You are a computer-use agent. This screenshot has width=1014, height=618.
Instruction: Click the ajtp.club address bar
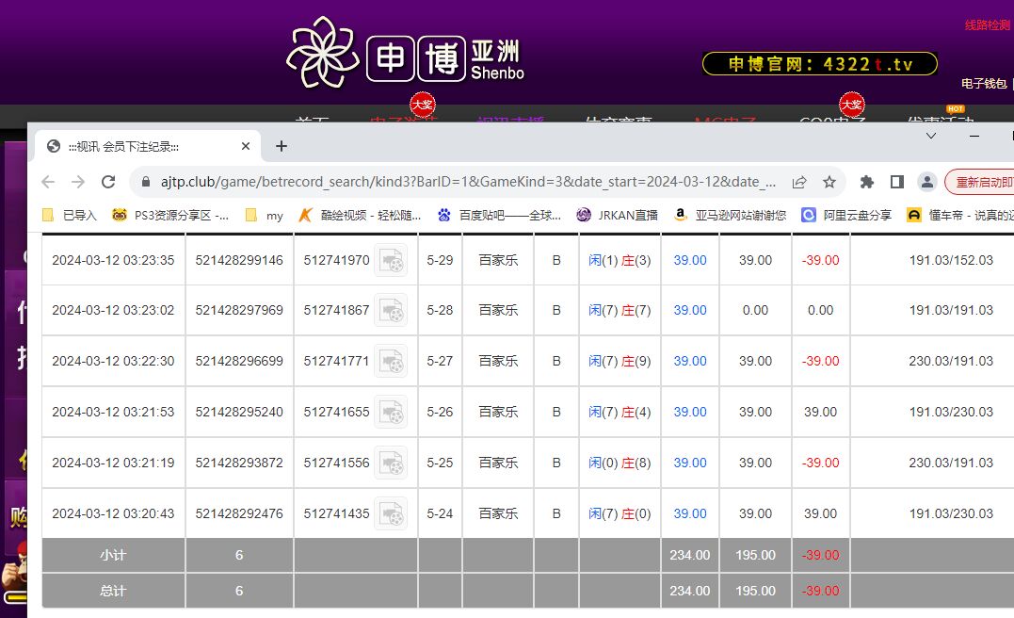click(x=452, y=182)
